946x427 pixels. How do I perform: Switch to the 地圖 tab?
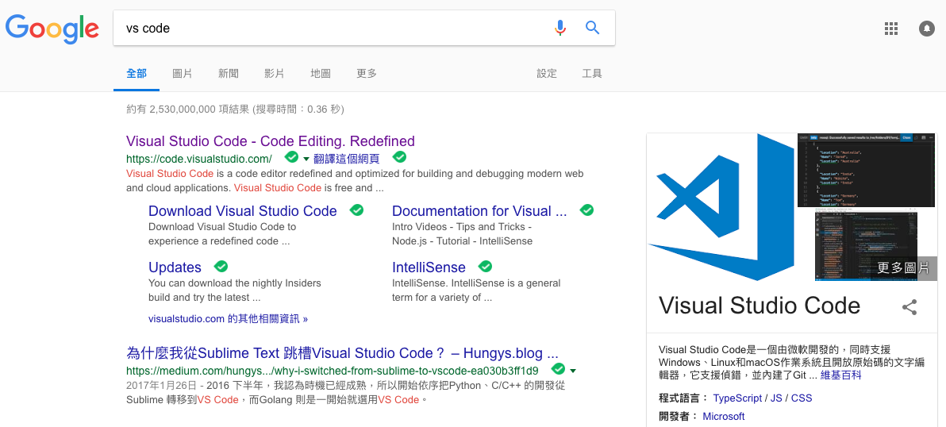[321, 74]
